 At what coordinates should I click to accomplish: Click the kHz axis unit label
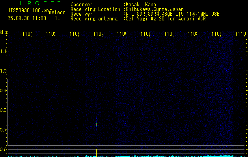click(x=4, y=32)
